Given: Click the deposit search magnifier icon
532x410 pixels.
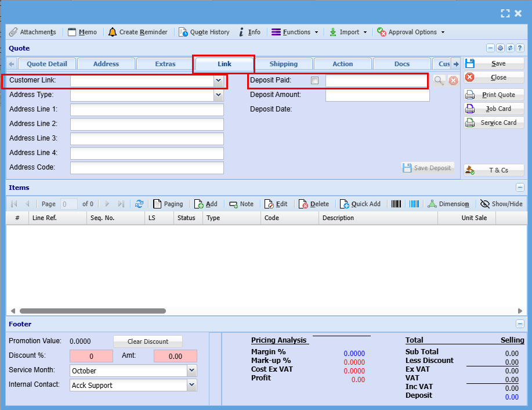Looking at the screenshot, I should click(439, 81).
